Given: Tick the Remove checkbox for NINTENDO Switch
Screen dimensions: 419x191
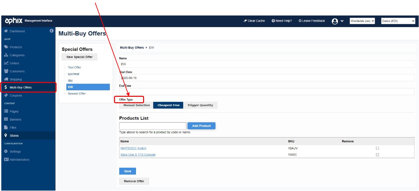Looking at the screenshot, I should point(377,148).
